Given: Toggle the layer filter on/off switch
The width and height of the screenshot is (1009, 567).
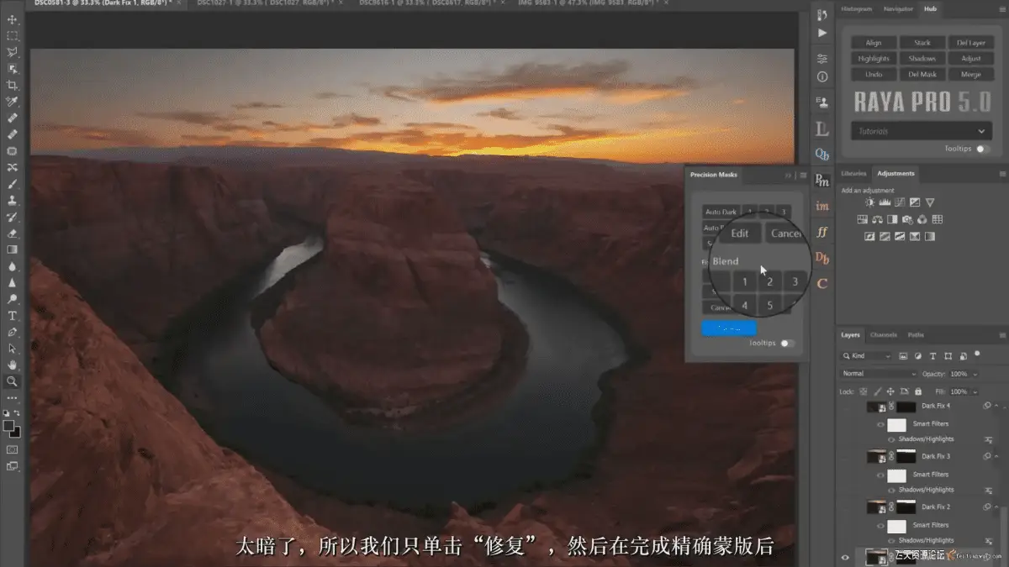Looking at the screenshot, I should [976, 354].
